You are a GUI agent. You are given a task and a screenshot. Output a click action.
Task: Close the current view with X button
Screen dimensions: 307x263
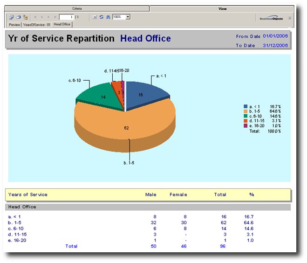coord(290,18)
